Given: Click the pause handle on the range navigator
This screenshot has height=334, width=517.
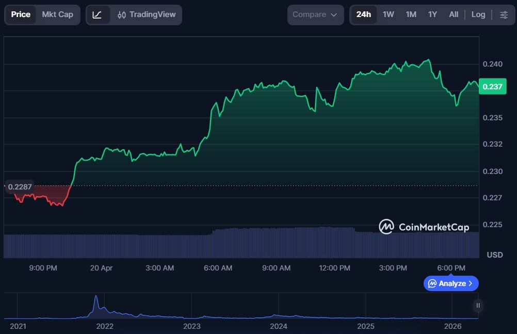Looking at the screenshot, I should click(x=478, y=306).
